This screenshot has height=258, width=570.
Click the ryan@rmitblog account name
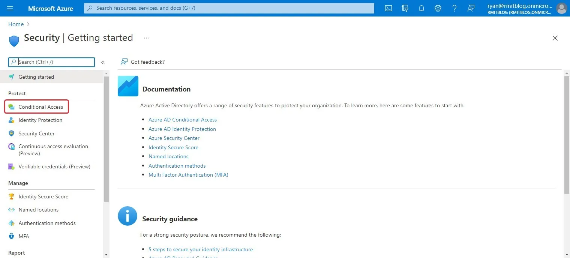[520, 6]
